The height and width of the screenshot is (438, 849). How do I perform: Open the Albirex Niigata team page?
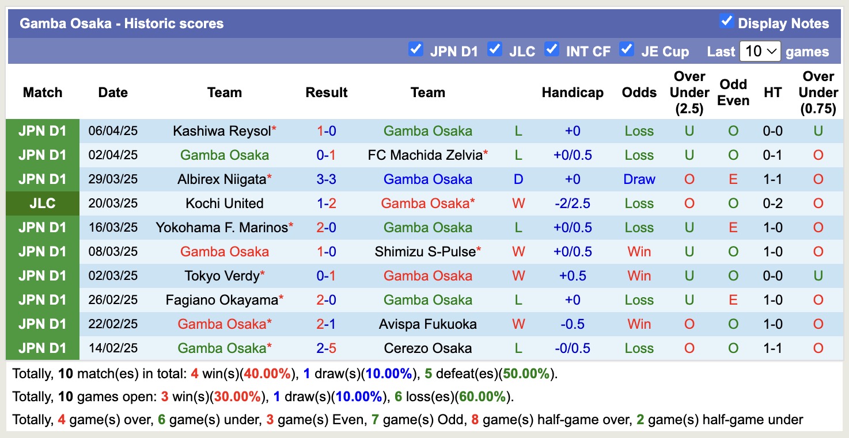pyautogui.click(x=222, y=179)
